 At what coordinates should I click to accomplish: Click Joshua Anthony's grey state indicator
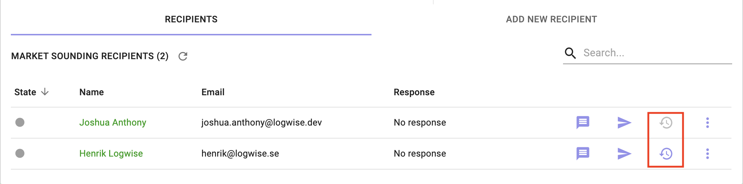(x=20, y=122)
